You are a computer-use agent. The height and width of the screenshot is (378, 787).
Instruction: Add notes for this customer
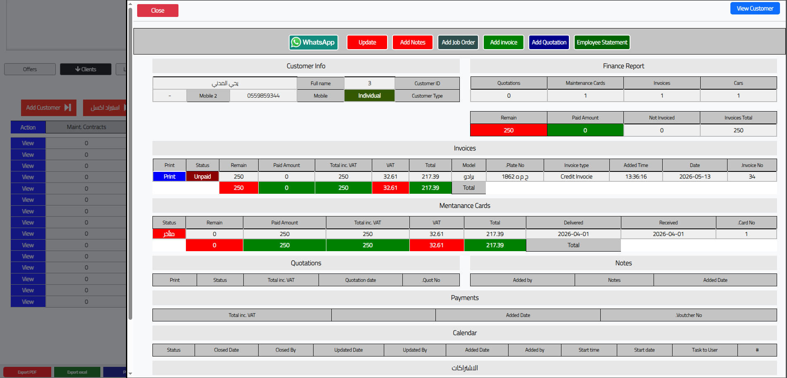tap(413, 42)
